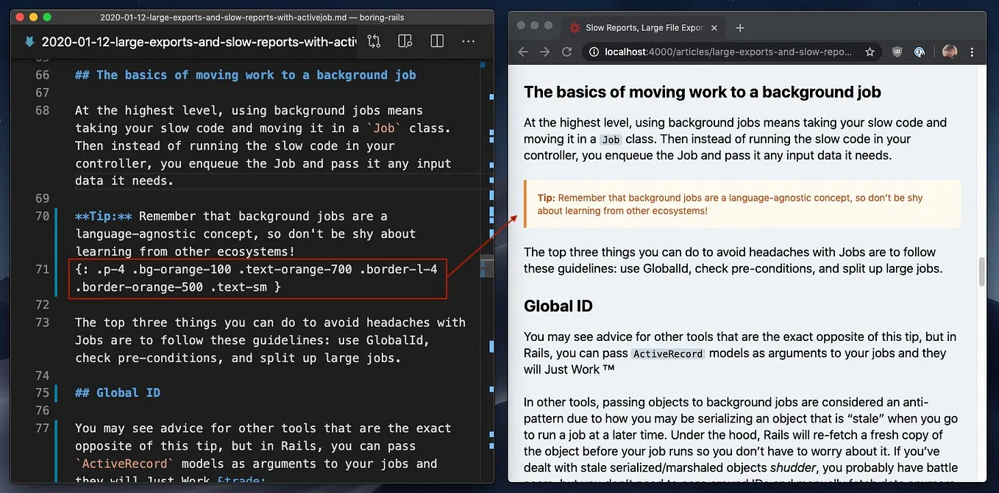The image size is (999, 493).
Task: Click the favicon on the Slow Reports tab
Action: point(575,27)
